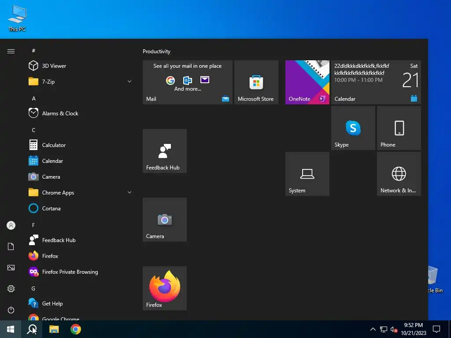The width and height of the screenshot is (451, 338).
Task: Open the OneNote tile
Action: coord(307,82)
